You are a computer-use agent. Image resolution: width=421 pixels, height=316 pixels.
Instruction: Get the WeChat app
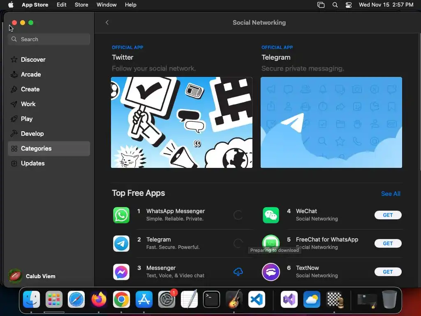pyautogui.click(x=388, y=215)
